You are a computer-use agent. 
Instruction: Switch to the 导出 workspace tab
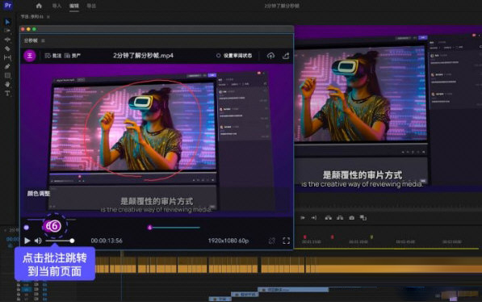(x=91, y=6)
